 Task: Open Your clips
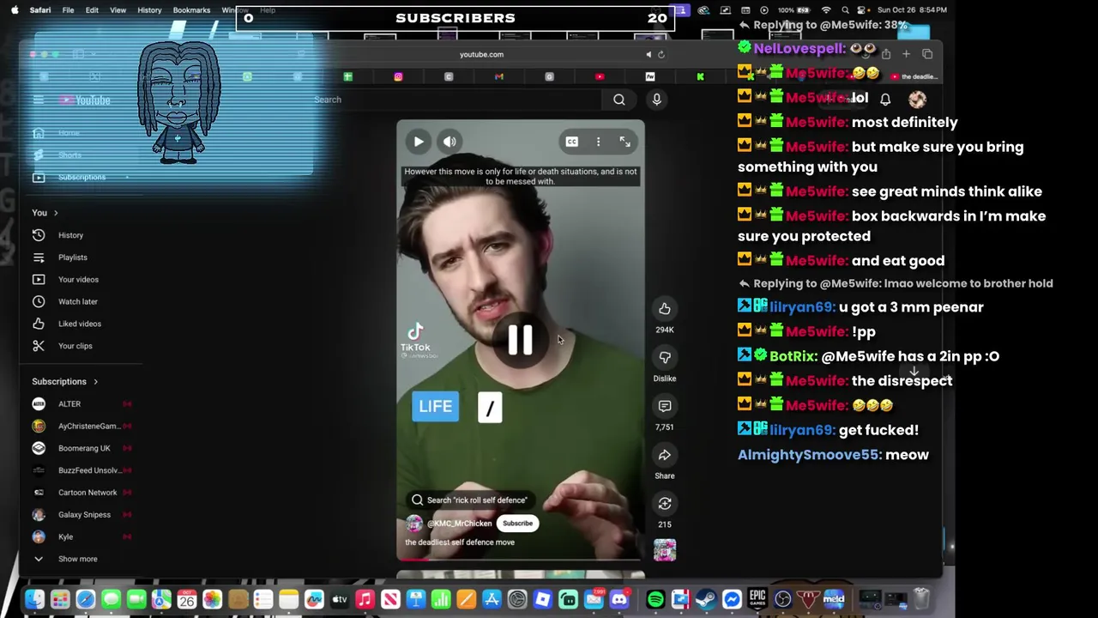[x=75, y=346]
